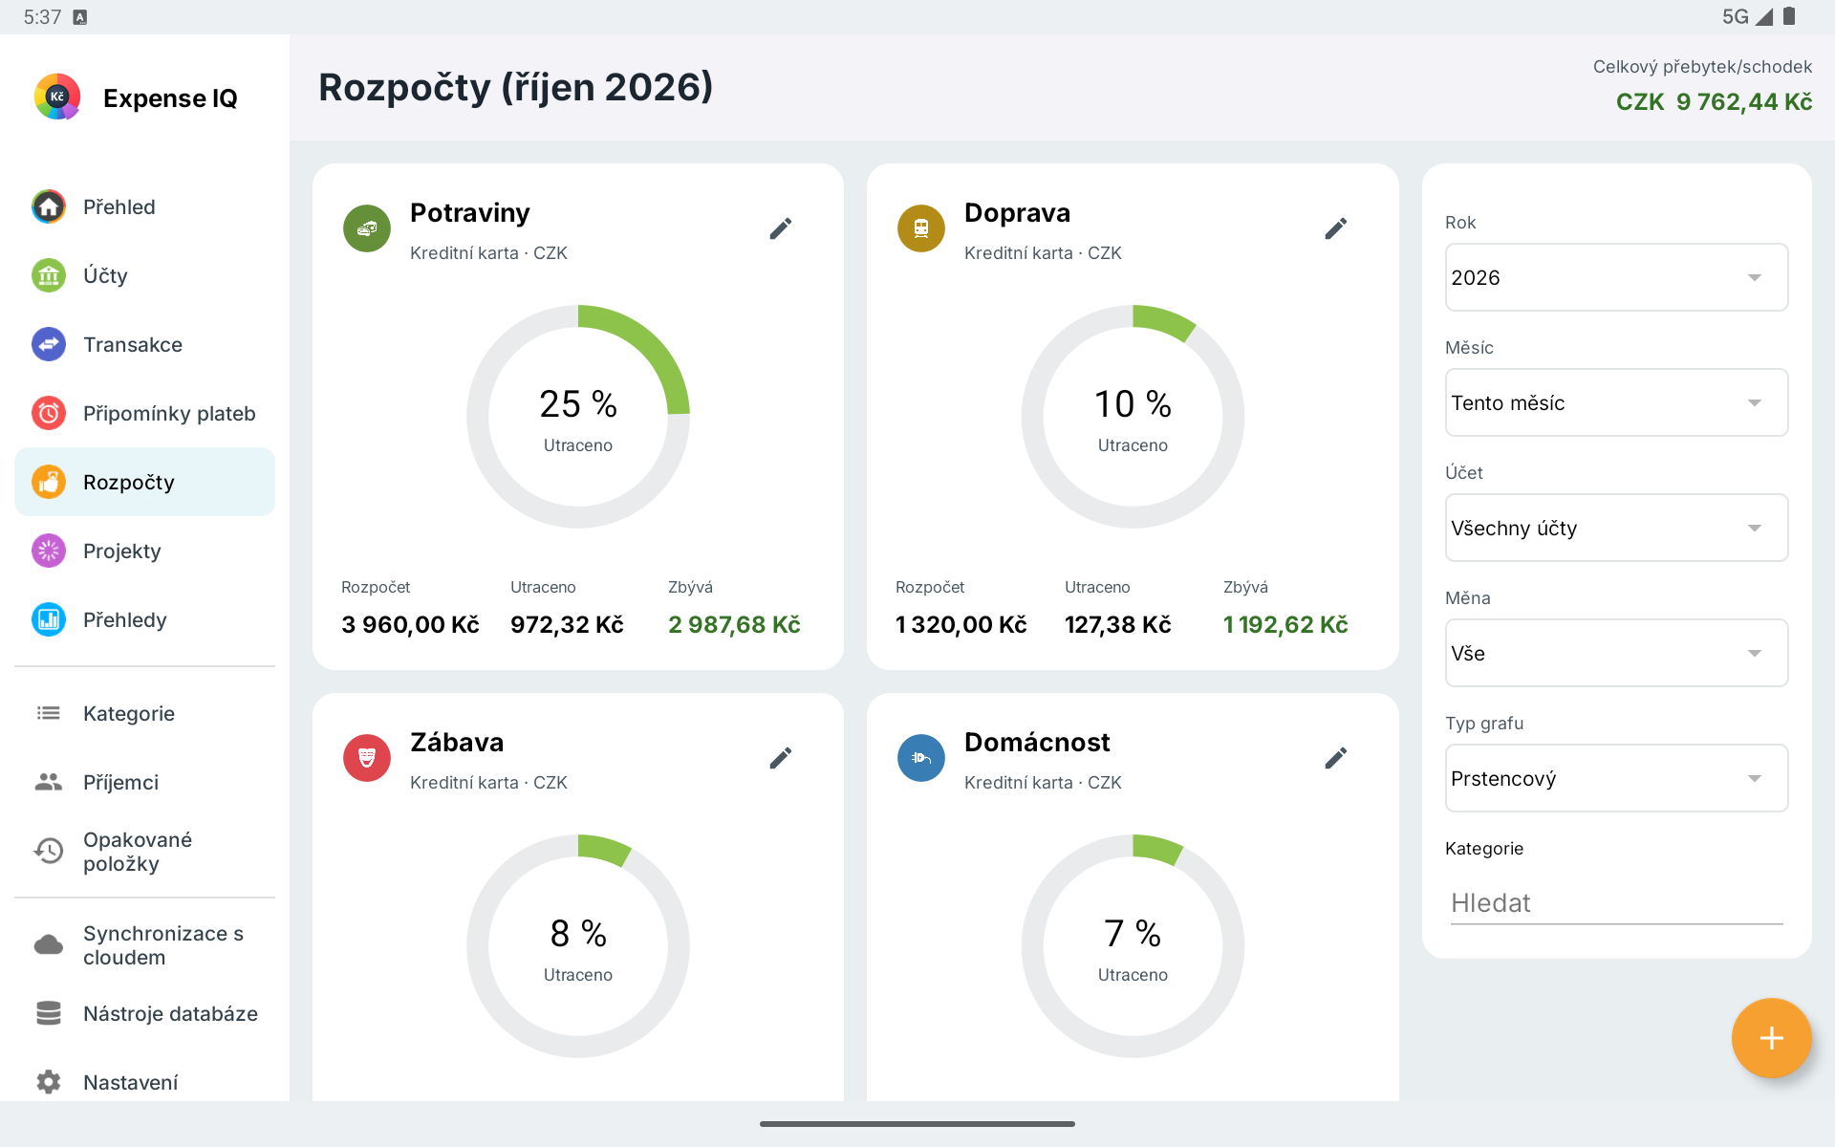1835x1147 pixels.
Task: Click the Rozpočty (říjen 2026) heading
Action: pos(516,87)
